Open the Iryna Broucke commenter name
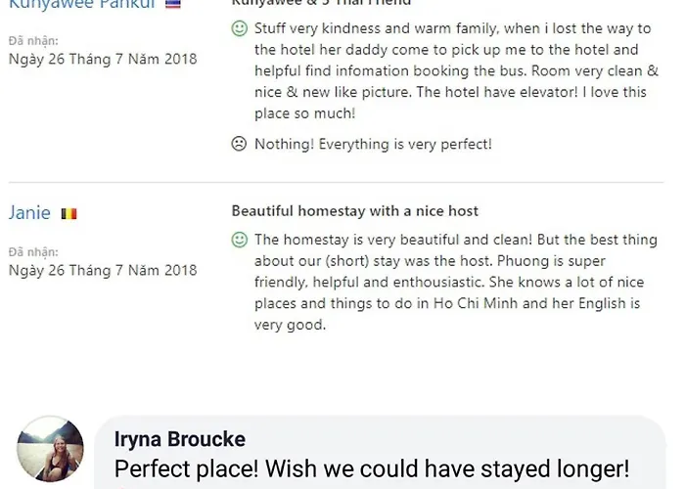685x489 pixels. 179,439
